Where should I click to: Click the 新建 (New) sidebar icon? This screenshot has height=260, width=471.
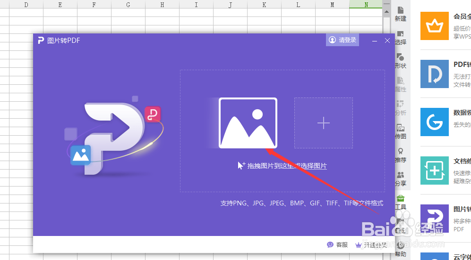pos(401,14)
